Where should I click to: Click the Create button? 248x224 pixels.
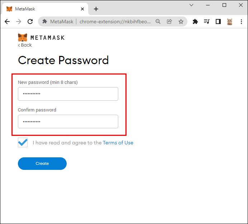(x=42, y=163)
